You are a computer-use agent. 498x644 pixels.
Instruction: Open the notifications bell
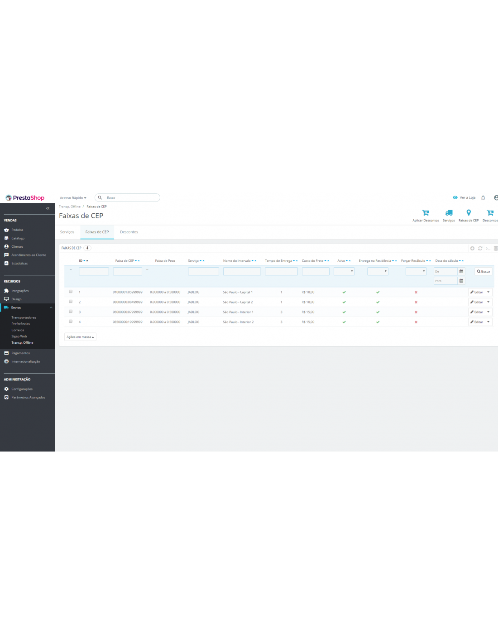[x=483, y=198]
